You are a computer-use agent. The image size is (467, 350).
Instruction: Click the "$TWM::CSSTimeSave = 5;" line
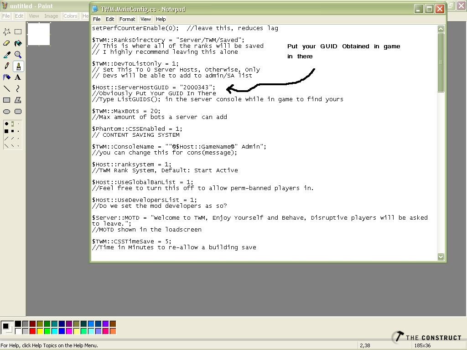click(132, 242)
